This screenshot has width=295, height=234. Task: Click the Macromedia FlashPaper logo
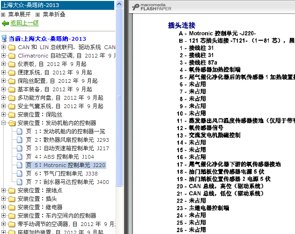pyautogui.click(x=152, y=7)
